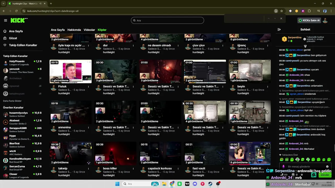This screenshot has width=335, height=188.
Task: Click the Bir mesaj gönderin chat input
Action: pyautogui.click(x=305, y=167)
